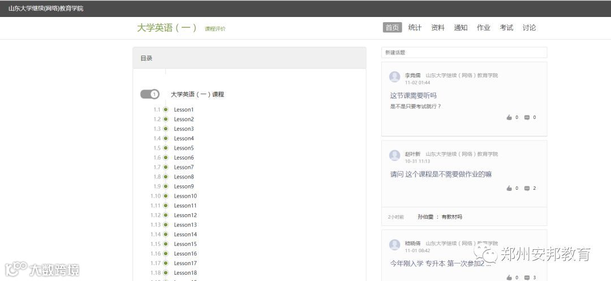Go to the 通知 tab
The image size is (611, 281).
pos(461,28)
